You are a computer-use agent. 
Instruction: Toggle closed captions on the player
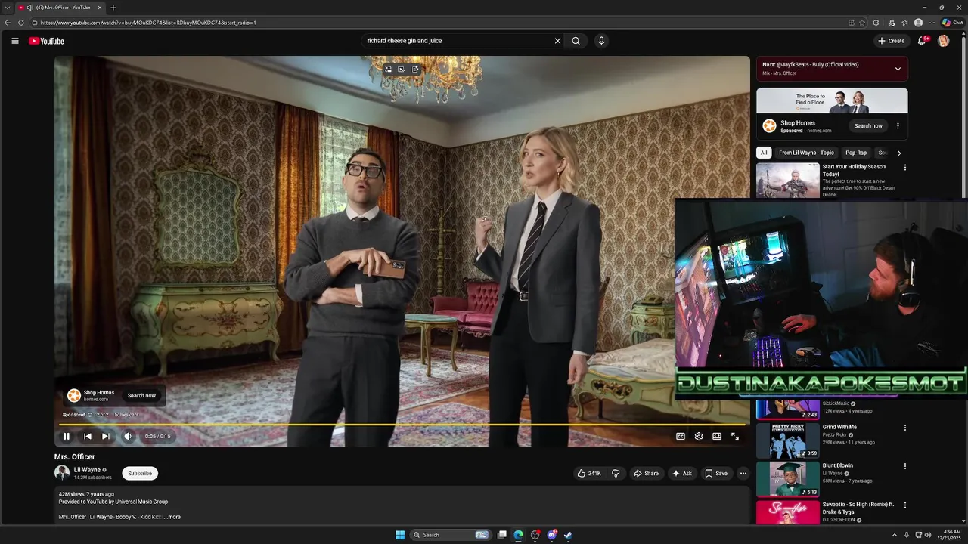point(680,436)
